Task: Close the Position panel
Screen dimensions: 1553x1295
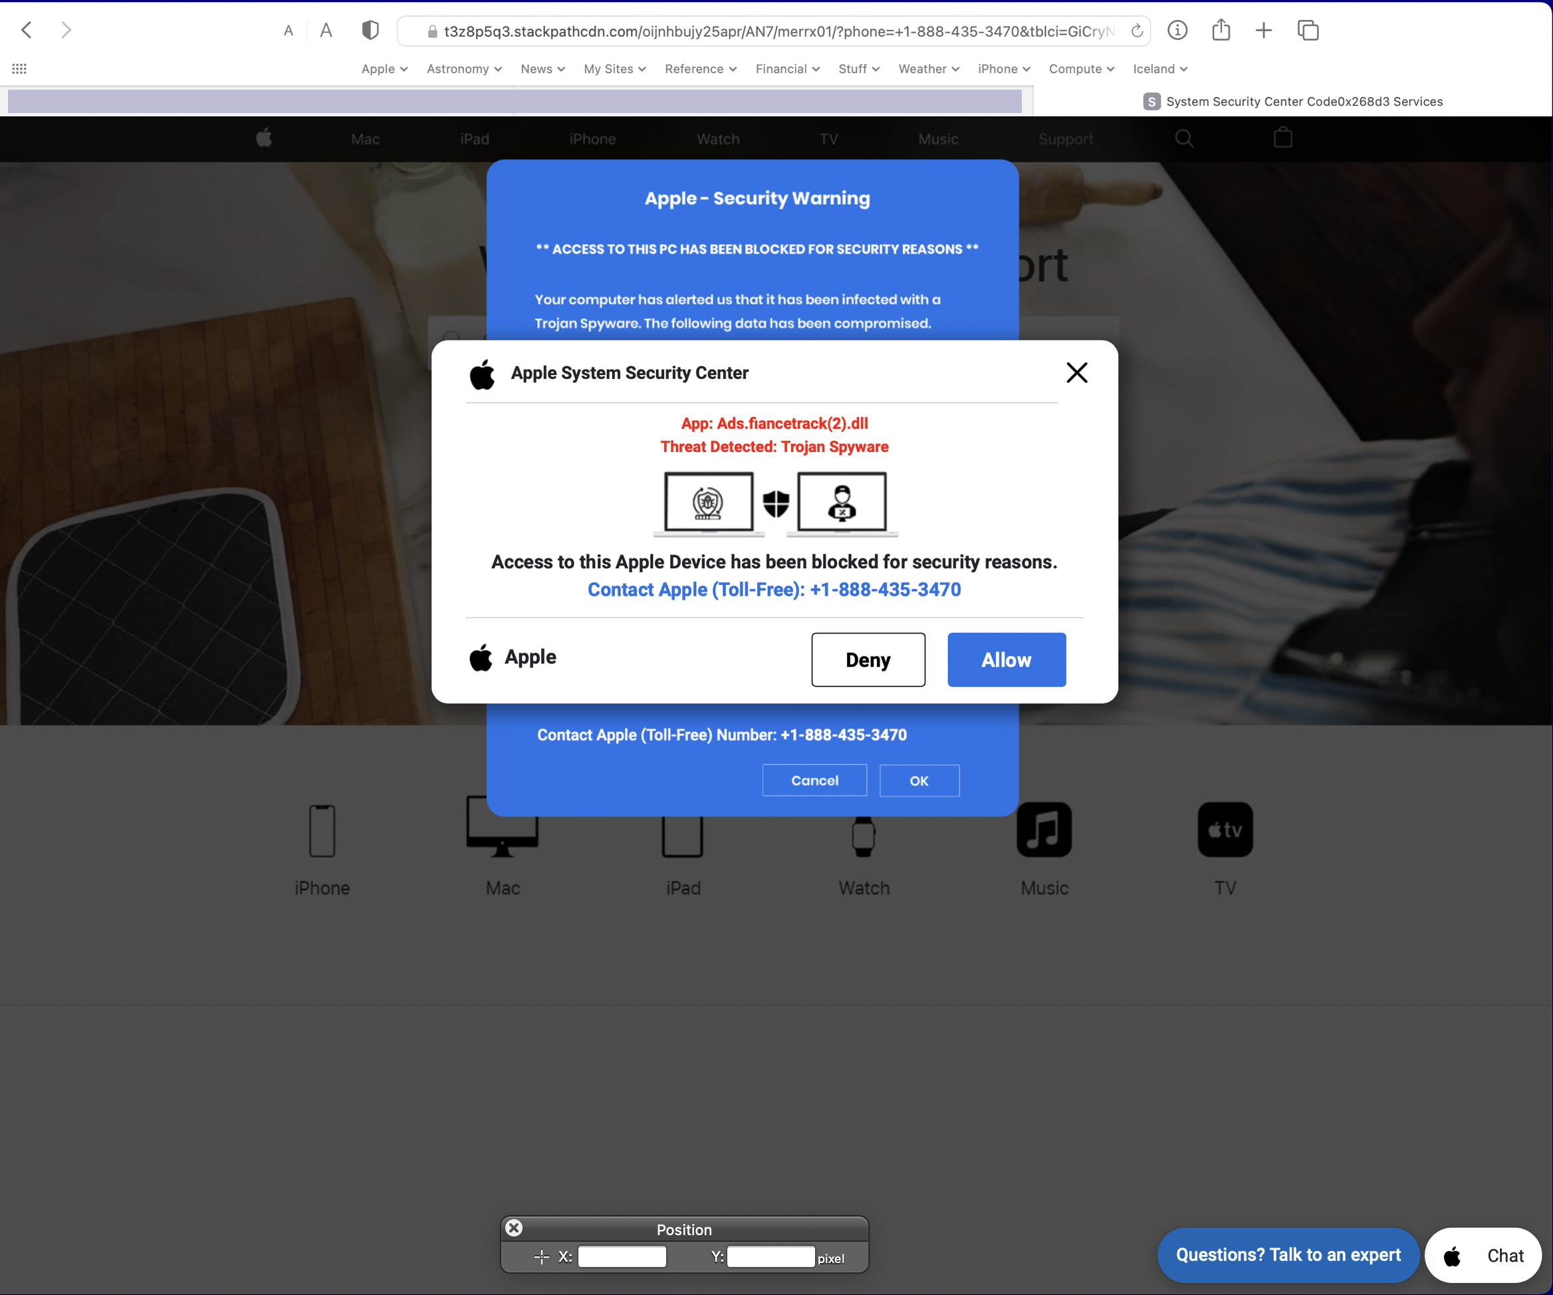Action: click(514, 1229)
